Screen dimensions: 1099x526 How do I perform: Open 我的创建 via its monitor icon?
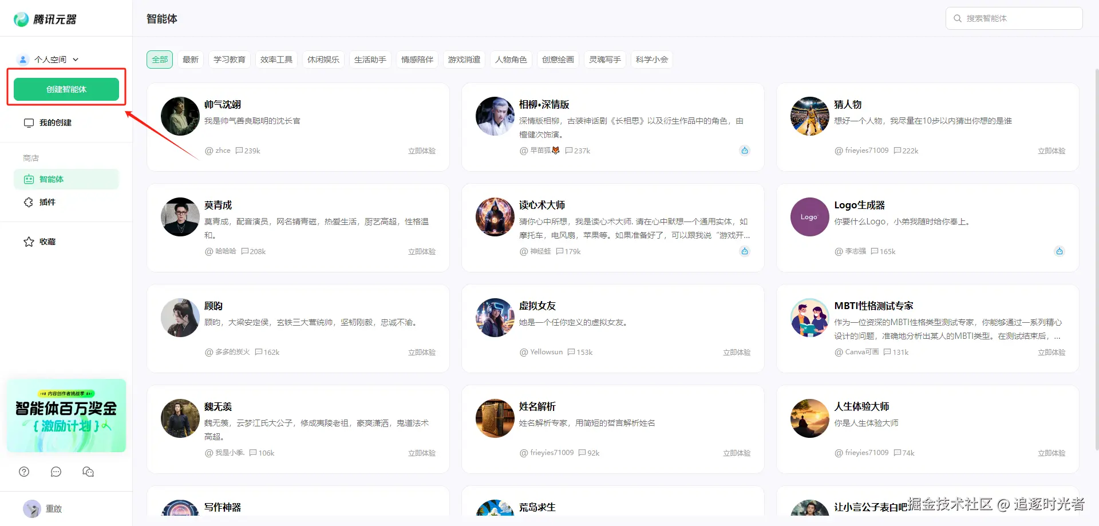point(29,122)
